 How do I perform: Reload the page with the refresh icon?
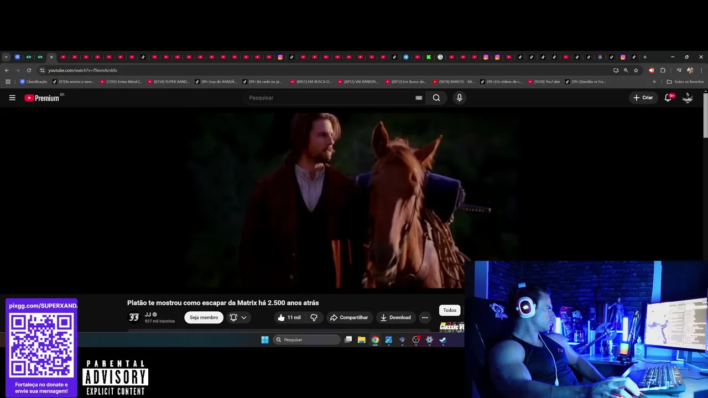29,70
